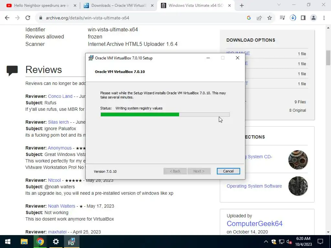
Task: Open the notification center icon
Action: click(320, 242)
